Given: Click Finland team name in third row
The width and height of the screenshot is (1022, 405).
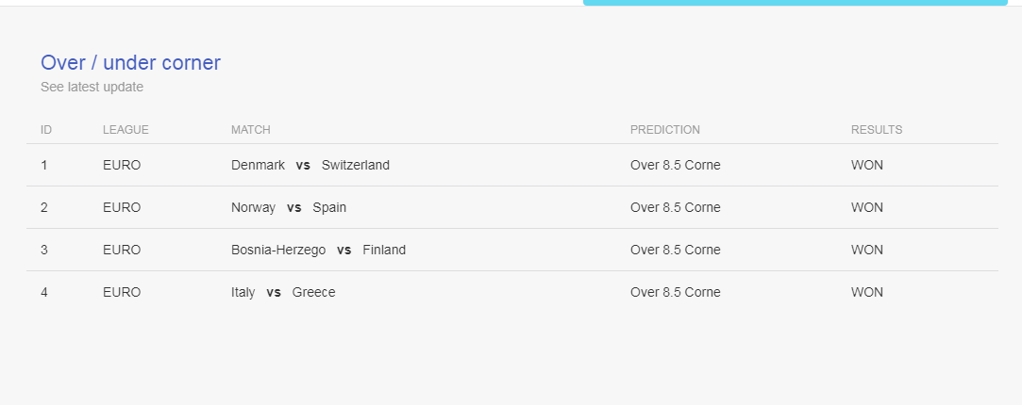Looking at the screenshot, I should (384, 250).
